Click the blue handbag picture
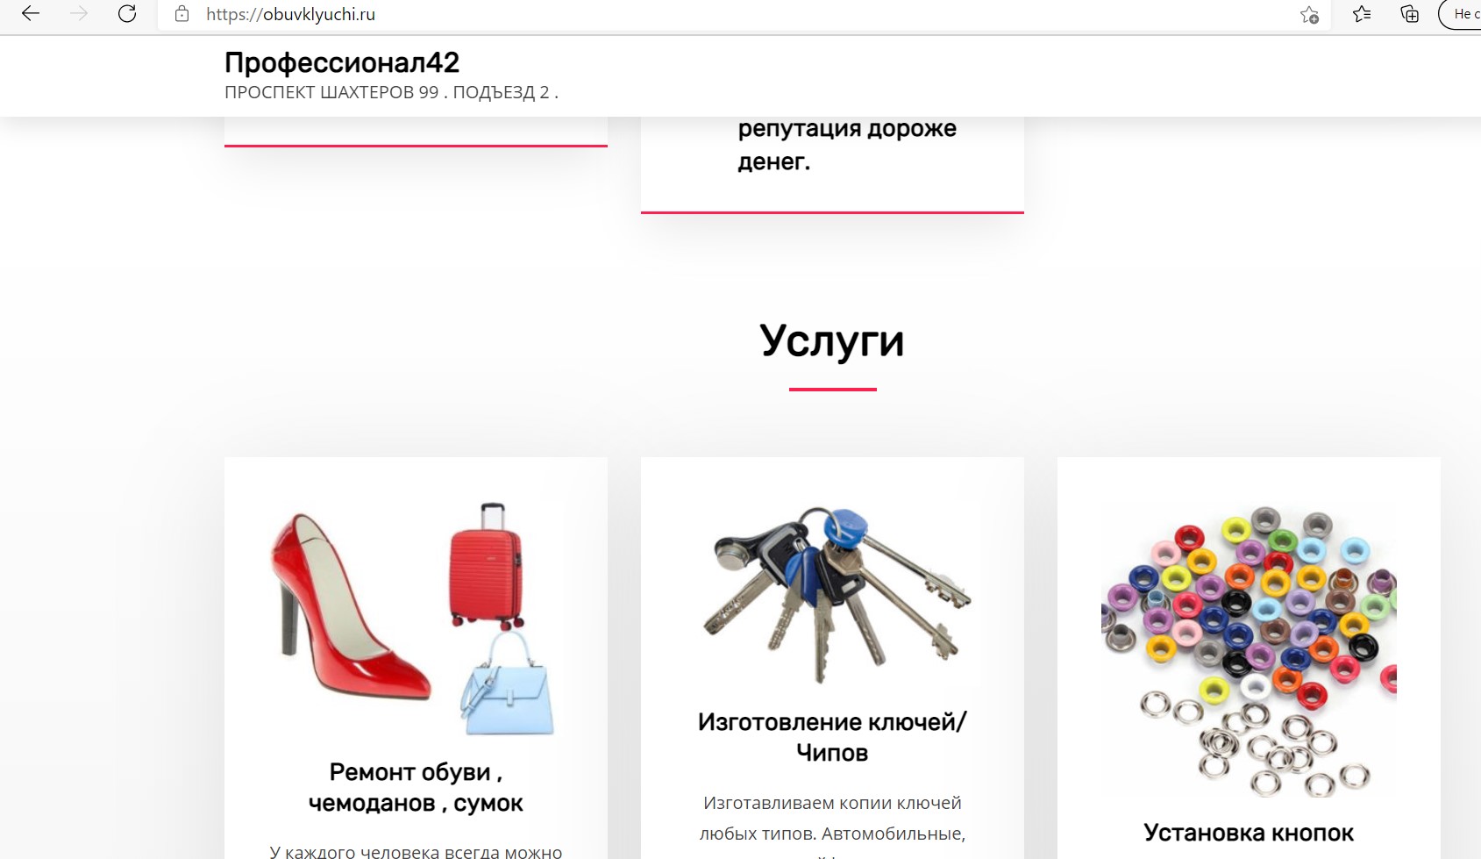Image resolution: width=1481 pixels, height=859 pixels. pos(507,684)
